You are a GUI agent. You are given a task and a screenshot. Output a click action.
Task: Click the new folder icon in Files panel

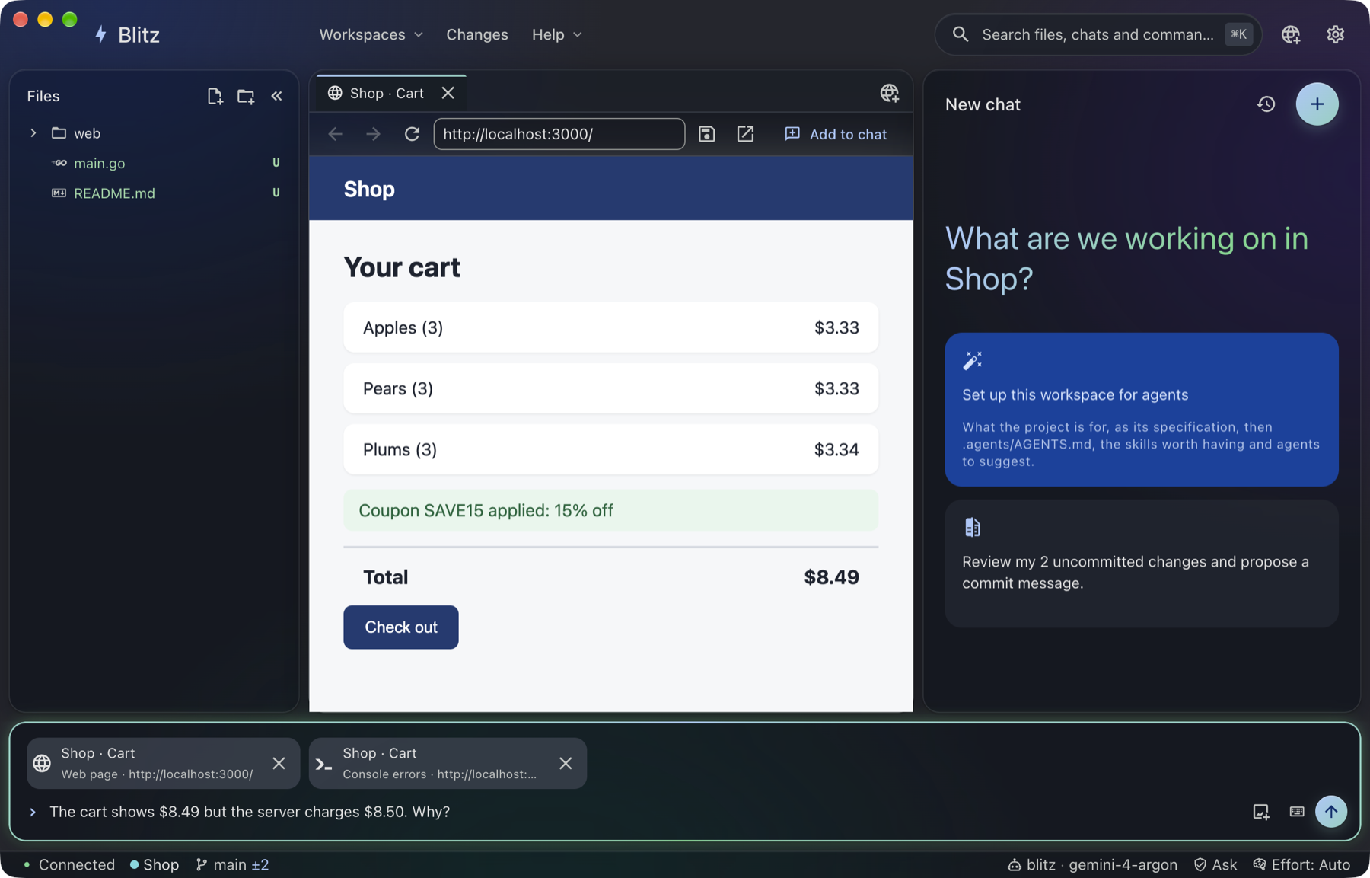(x=245, y=96)
